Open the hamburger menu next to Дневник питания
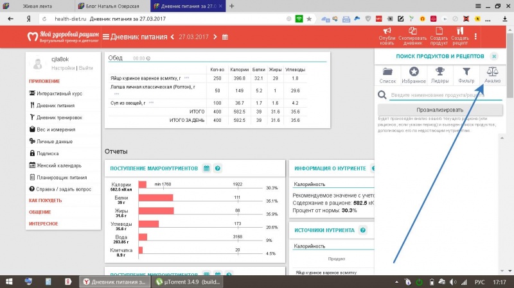 (106, 37)
